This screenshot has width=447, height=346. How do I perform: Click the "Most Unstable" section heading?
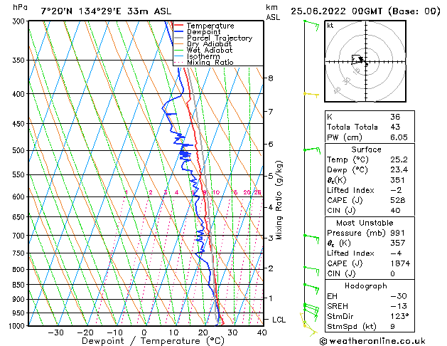coord(365,223)
